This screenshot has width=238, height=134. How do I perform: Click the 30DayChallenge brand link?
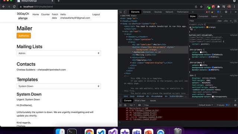point(23,16)
